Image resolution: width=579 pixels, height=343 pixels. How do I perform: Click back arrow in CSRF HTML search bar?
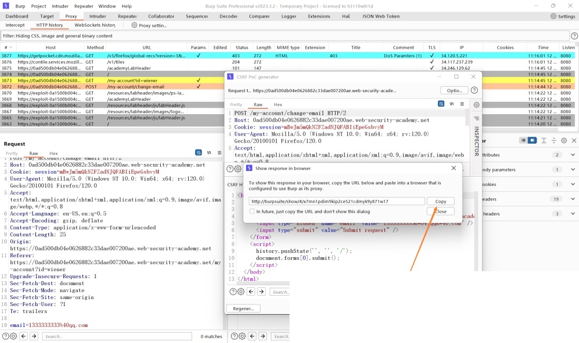click(251, 292)
